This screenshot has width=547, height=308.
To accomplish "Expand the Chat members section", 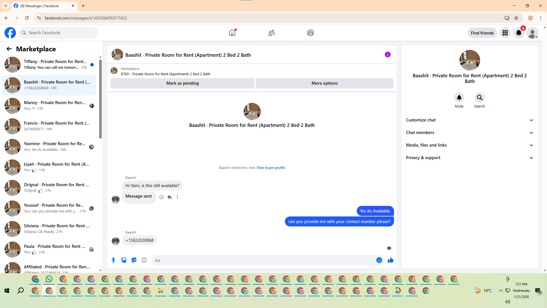I will tap(470, 133).
